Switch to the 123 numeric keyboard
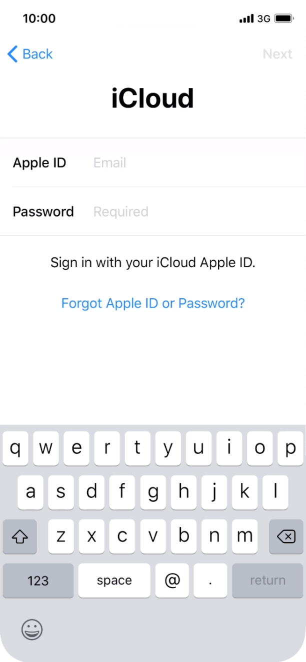The width and height of the screenshot is (306, 662). [38, 580]
